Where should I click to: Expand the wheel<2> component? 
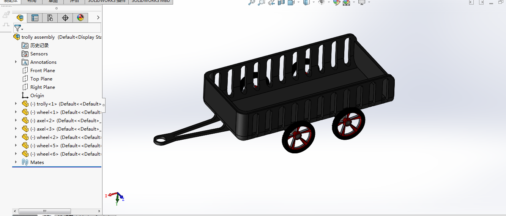tap(16, 137)
